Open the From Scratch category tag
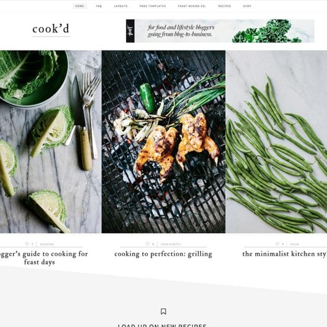The height and width of the screenshot is (327, 327). tap(171, 244)
